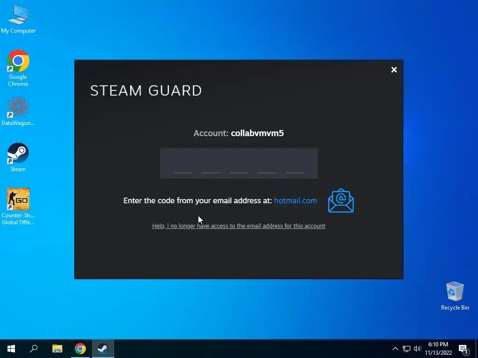
Task: Open the Recycle Bin
Action: [455, 296]
